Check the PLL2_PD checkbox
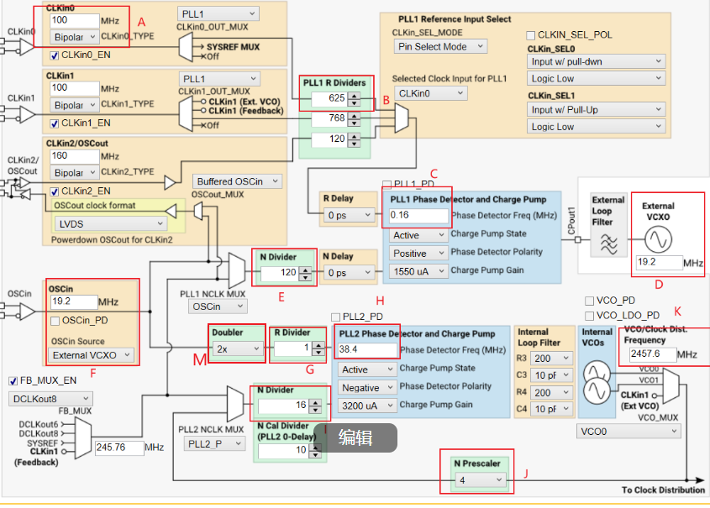This screenshot has width=710, height=508. 335,317
